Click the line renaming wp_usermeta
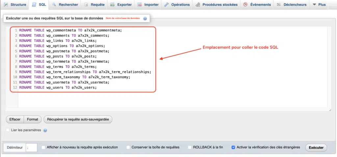 pos(64,82)
